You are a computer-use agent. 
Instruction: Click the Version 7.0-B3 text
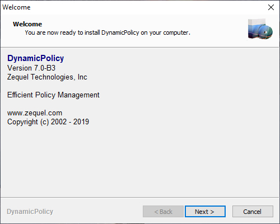pos(31,68)
